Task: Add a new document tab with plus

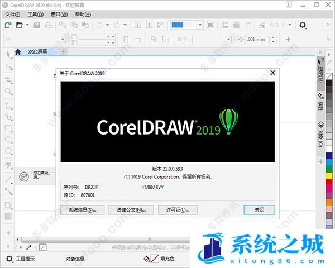Action: [63, 52]
